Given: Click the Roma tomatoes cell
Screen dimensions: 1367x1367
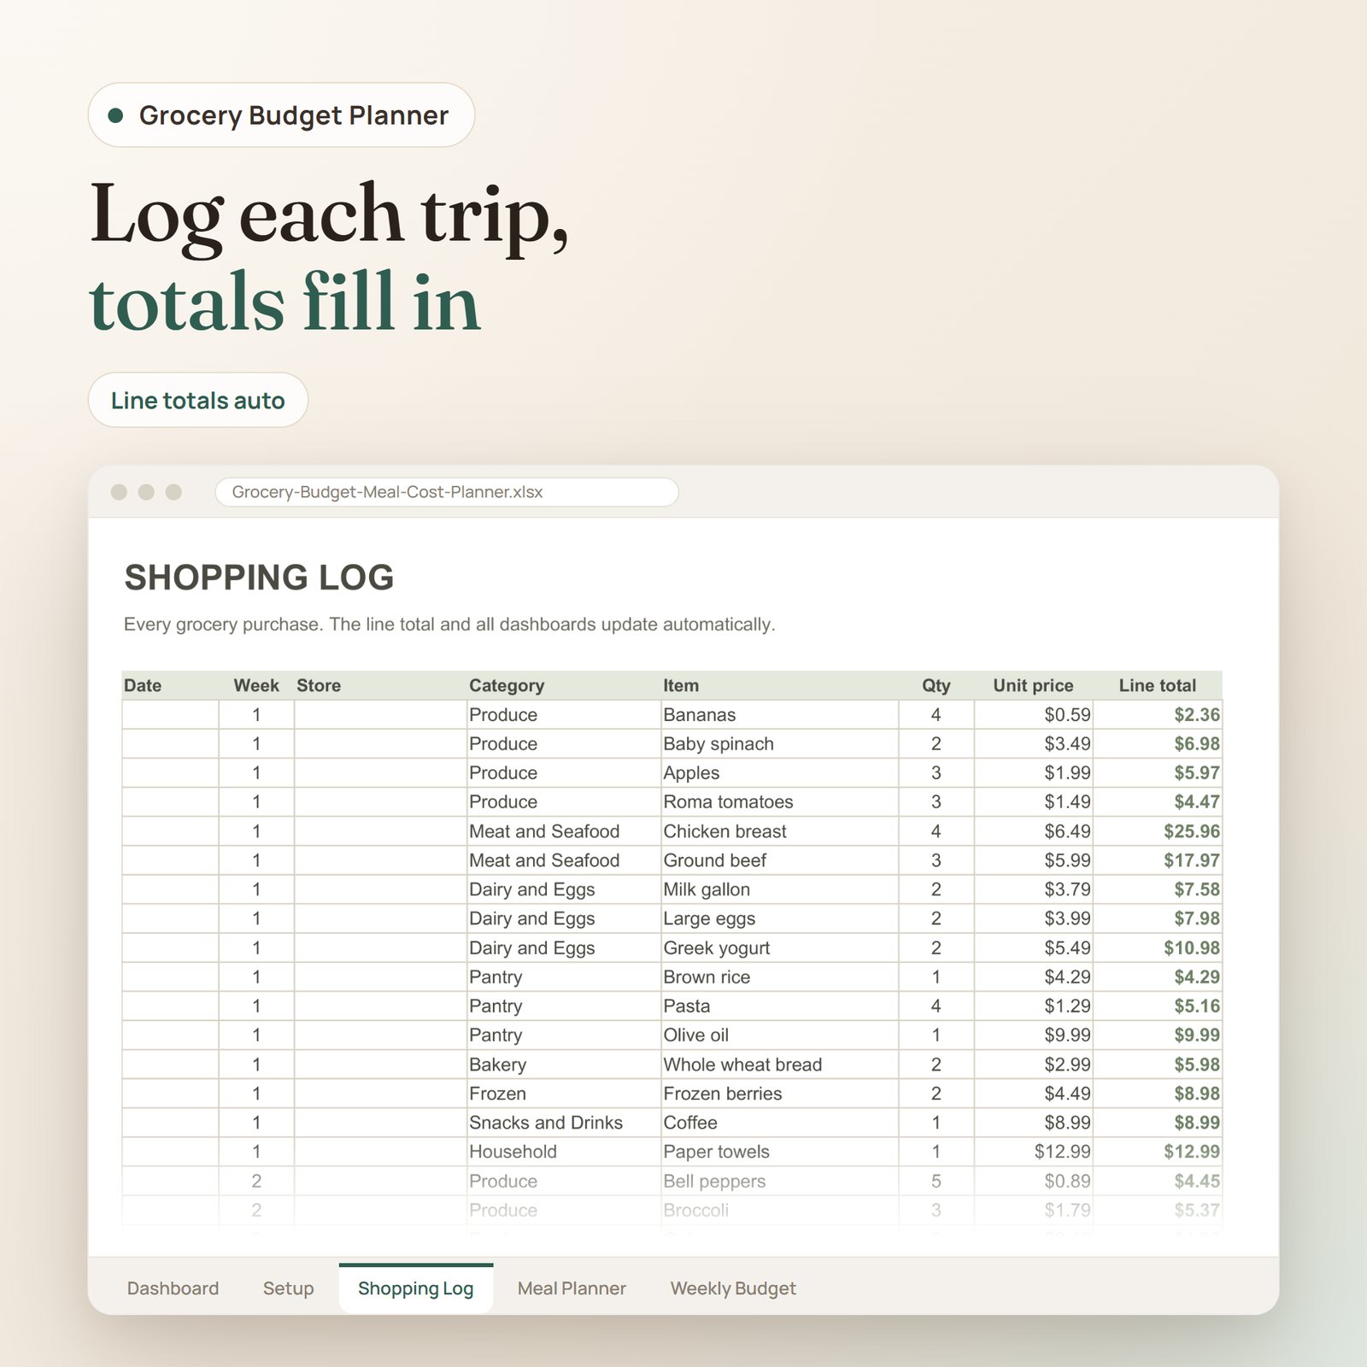Looking at the screenshot, I should coord(779,801).
